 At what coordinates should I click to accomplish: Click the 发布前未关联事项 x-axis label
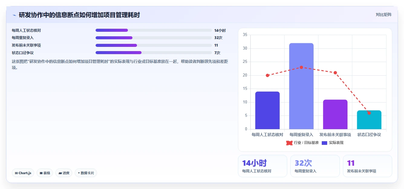tap(335, 135)
